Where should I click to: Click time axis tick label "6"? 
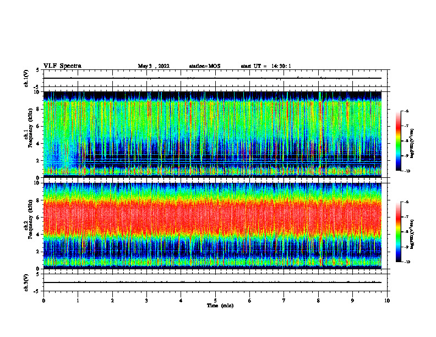point(249,301)
